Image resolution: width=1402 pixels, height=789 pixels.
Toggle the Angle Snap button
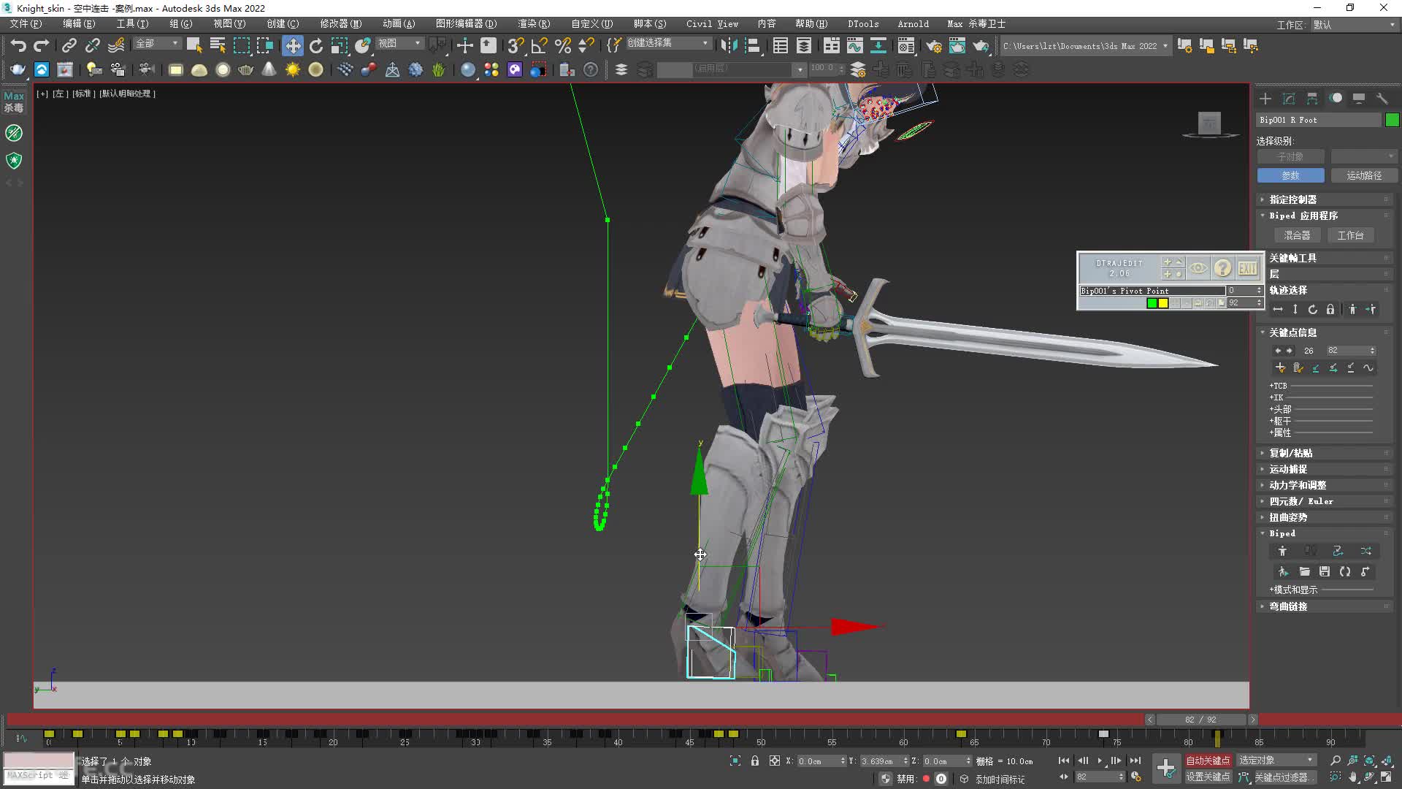click(539, 45)
